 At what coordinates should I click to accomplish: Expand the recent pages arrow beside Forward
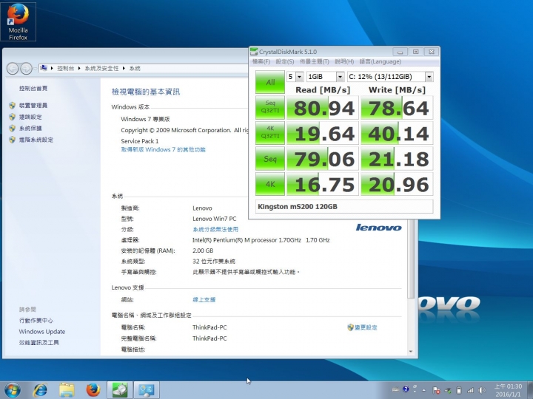[35, 69]
